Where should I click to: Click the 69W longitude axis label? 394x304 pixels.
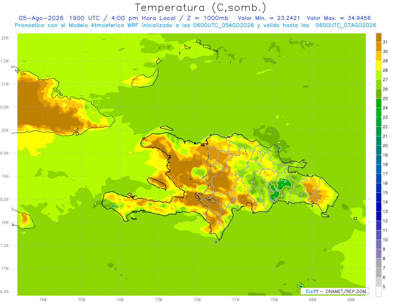pos(313,300)
